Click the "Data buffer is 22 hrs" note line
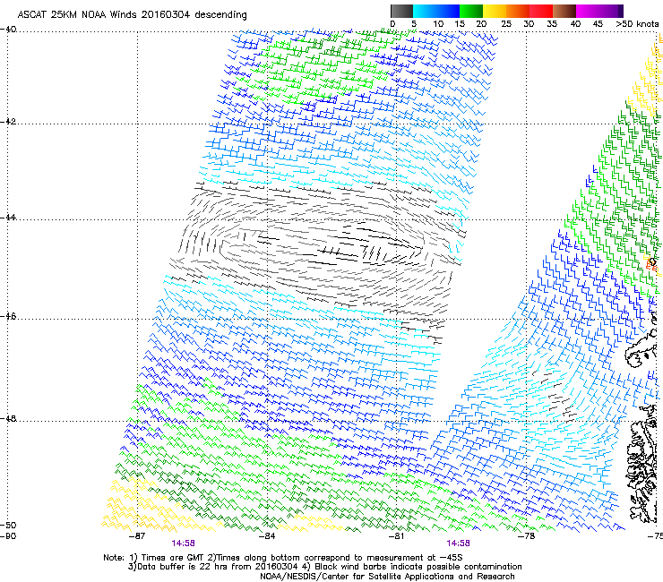663x582 pixels. point(324,567)
